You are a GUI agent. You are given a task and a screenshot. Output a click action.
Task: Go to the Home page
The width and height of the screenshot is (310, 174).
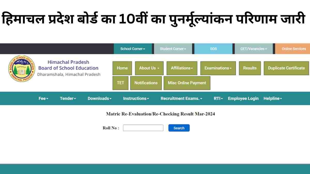point(122,68)
